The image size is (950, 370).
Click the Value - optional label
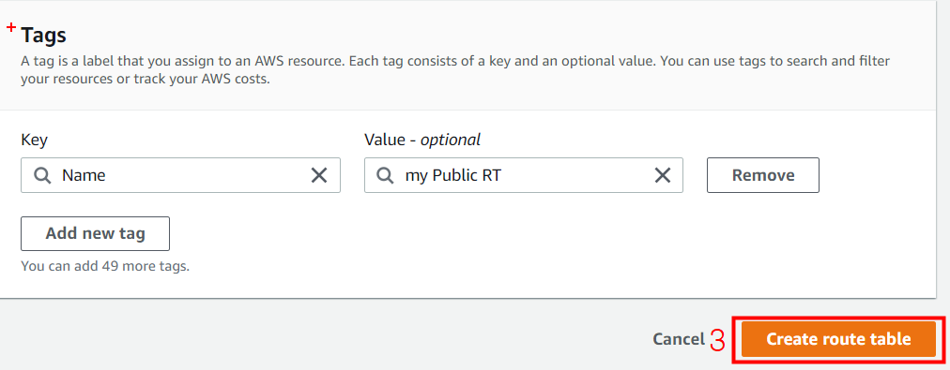422,140
